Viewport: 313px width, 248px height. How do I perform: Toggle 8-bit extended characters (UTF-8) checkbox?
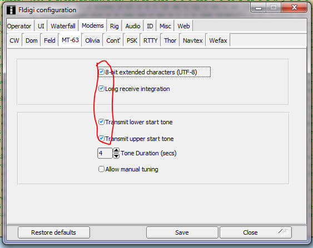click(101, 72)
